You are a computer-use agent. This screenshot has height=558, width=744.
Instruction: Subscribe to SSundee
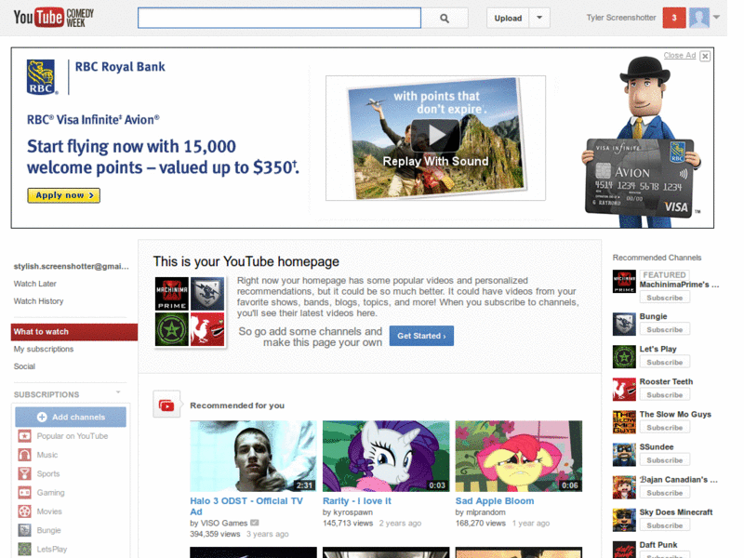[x=664, y=460]
